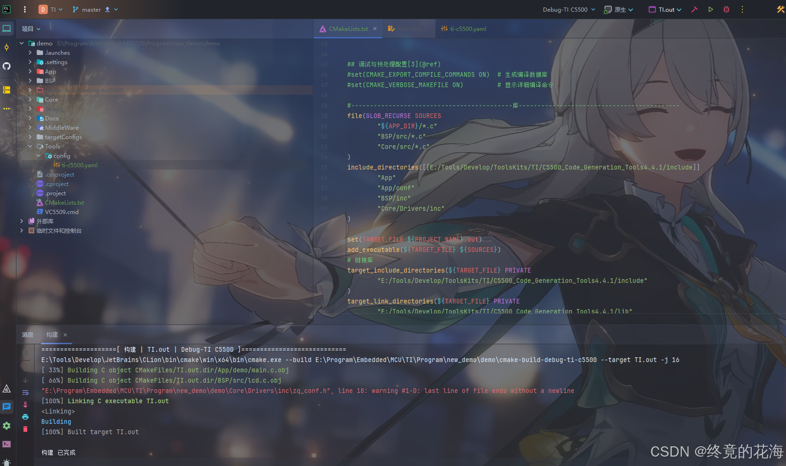Expand the BSP folder
786x466 pixels.
(x=30, y=81)
